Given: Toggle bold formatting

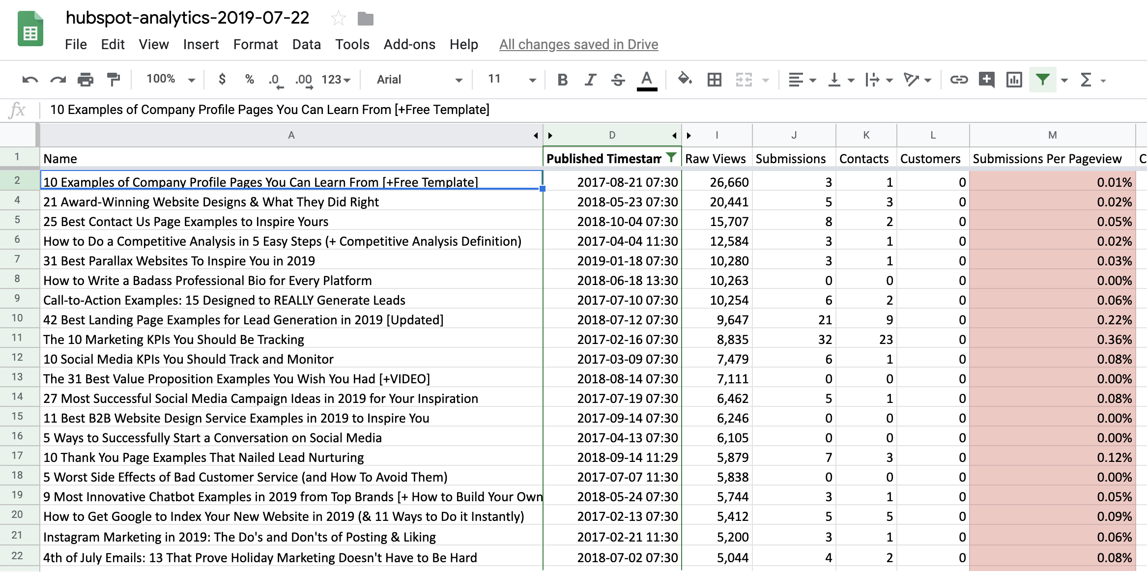Looking at the screenshot, I should tap(563, 80).
